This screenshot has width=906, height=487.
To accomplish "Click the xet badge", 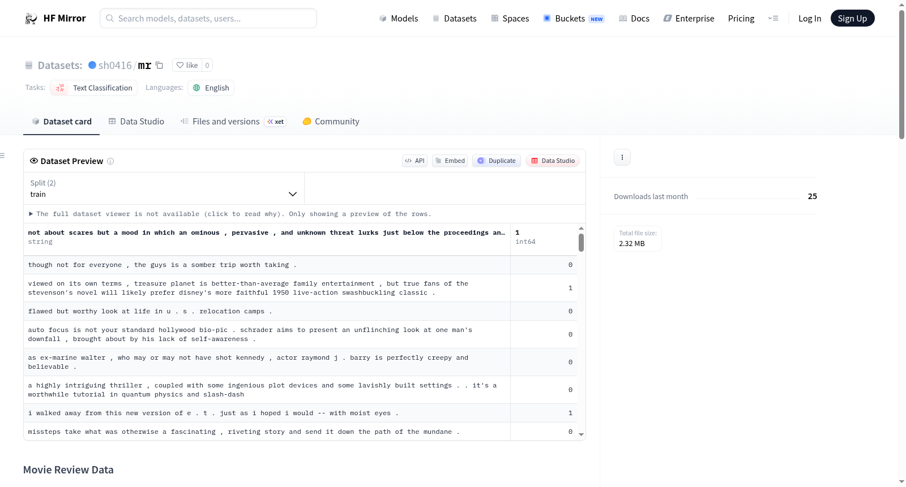I will (276, 122).
